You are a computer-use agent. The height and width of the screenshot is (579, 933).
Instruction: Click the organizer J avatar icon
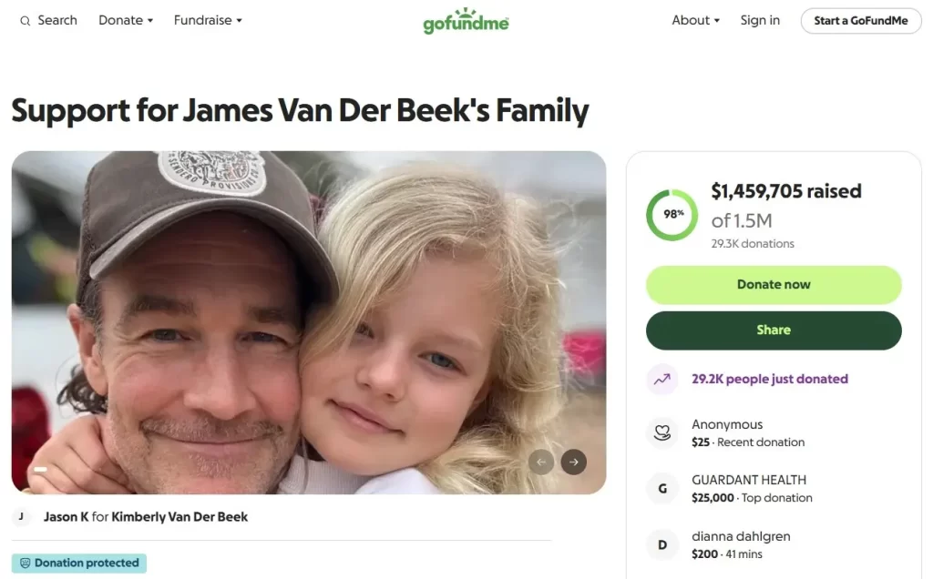21,517
